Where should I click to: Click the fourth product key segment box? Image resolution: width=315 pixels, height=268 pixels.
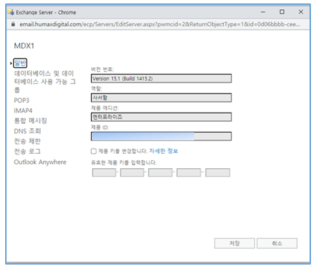click(x=189, y=173)
